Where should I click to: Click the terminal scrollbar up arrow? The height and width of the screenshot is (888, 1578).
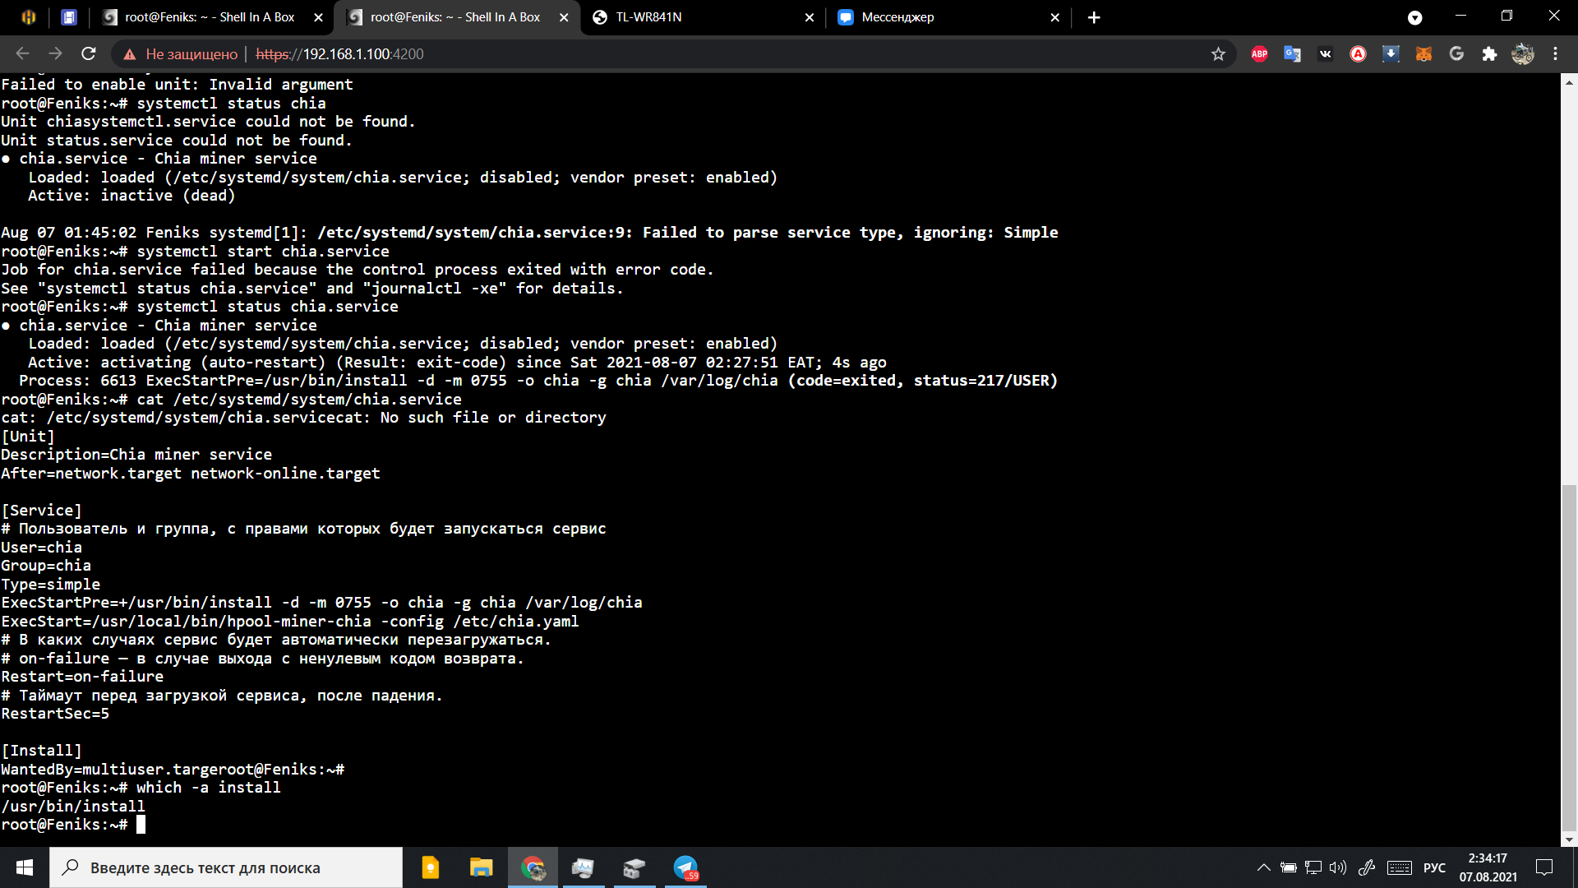pyautogui.click(x=1569, y=81)
